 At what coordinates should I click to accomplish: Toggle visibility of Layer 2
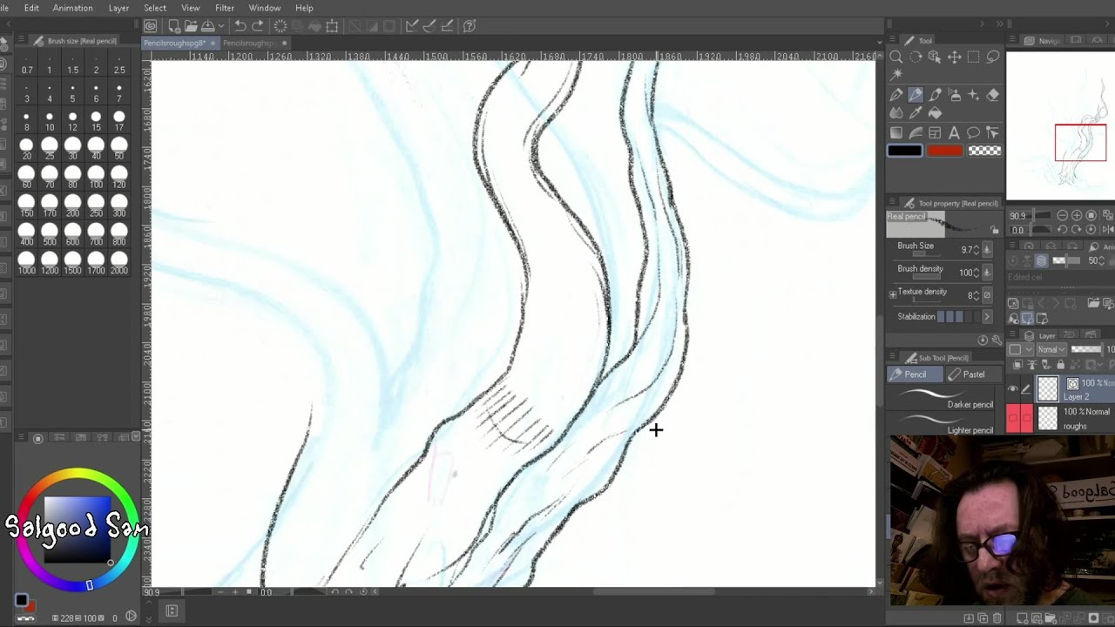1012,389
